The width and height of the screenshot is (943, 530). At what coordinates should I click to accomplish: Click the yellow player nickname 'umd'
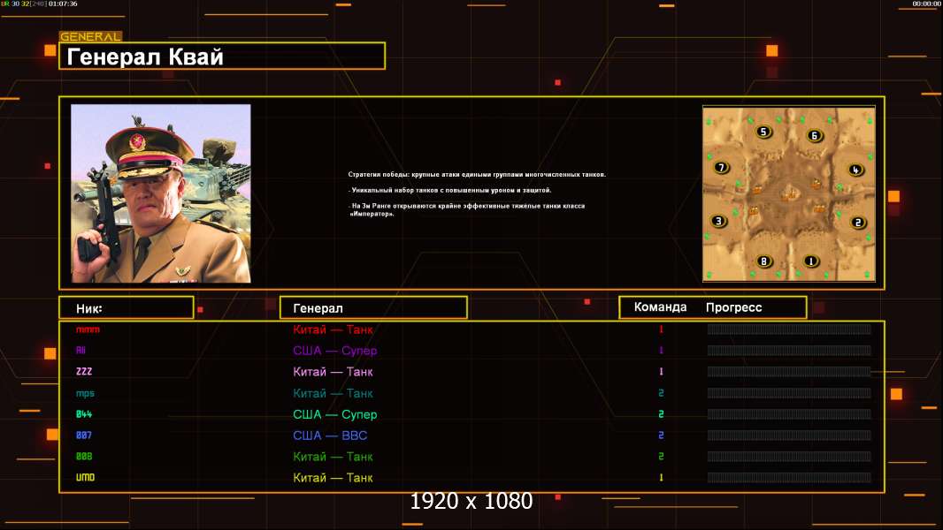coord(86,477)
